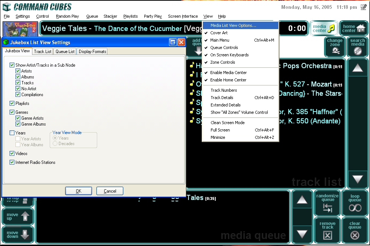The width and height of the screenshot is (370, 246).
Task: Go to home center
Action: pyautogui.click(x=353, y=28)
